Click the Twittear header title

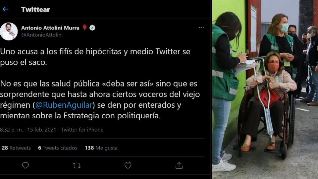pyautogui.click(x=35, y=9)
